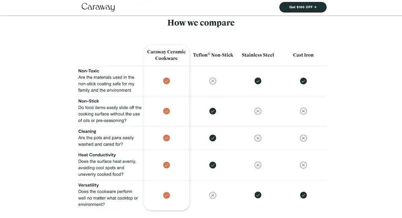Click the Stainless Steel column header
402x218 pixels.
258,55
